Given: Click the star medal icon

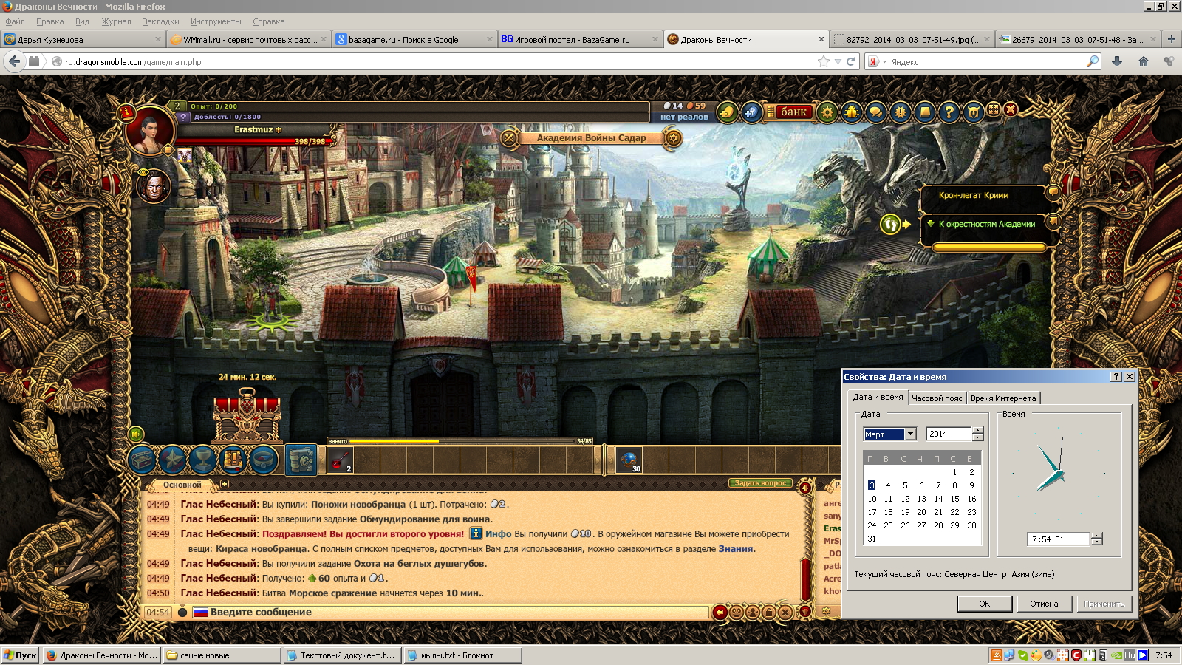Looking at the screenshot, I should 173,460.
